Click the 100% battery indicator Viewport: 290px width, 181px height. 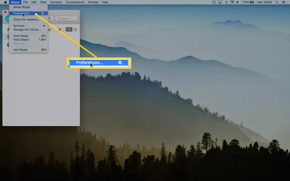pos(248,2)
